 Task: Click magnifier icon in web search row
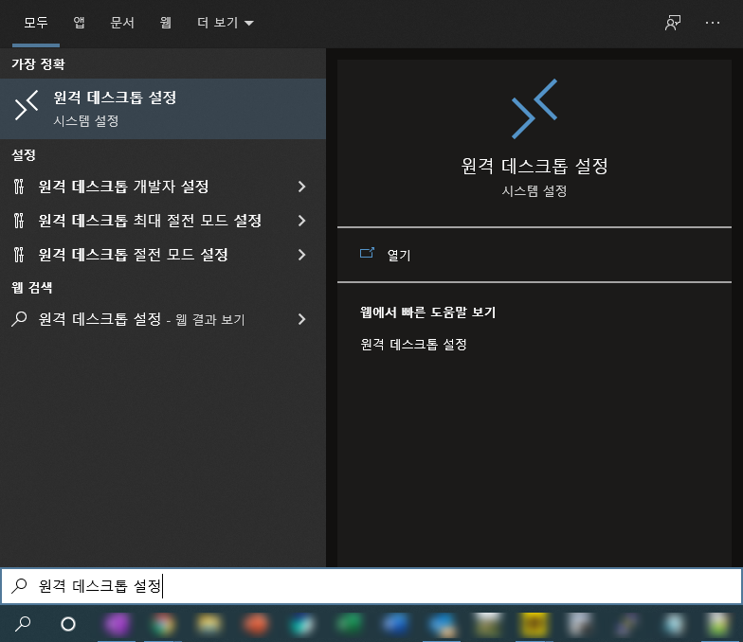pos(19,319)
